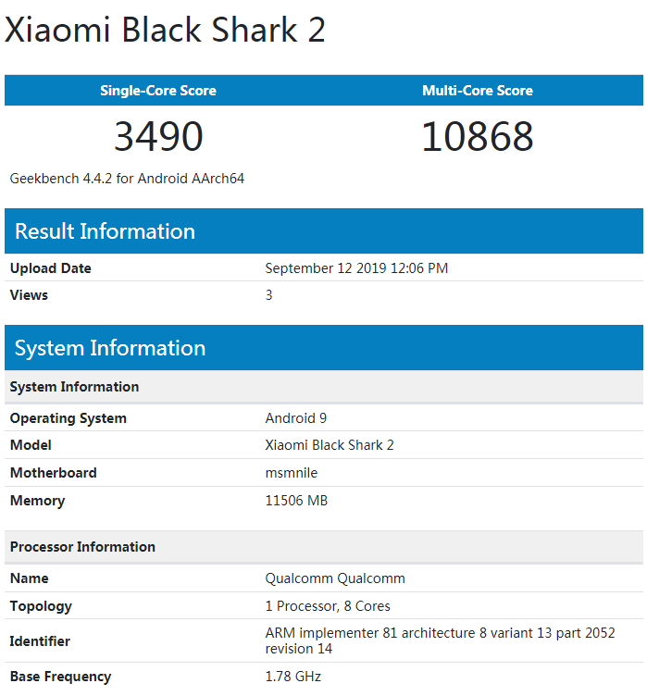Click the Geekbench 4.4.2 version text
The height and width of the screenshot is (696, 647).
(127, 178)
